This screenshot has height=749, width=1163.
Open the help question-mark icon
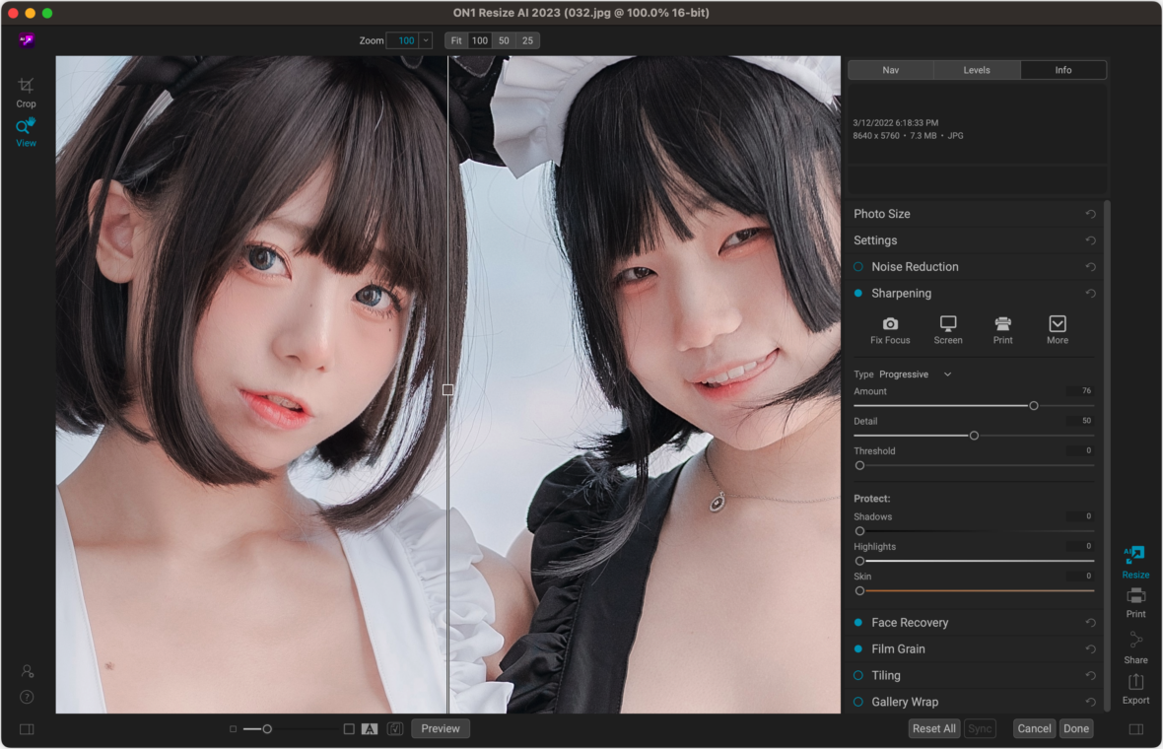pos(27,697)
